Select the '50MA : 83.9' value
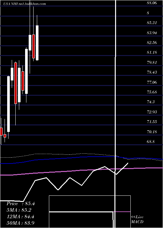Image resolution: width=163 pixels, height=228 pixels. [20, 223]
